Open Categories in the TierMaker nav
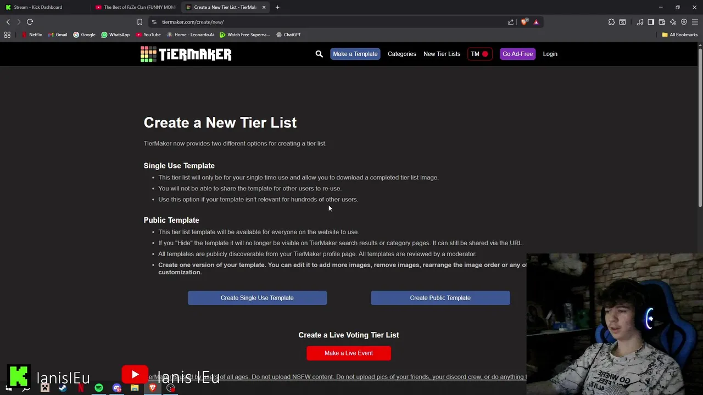Viewport: 703px width, 395px height. point(402,54)
